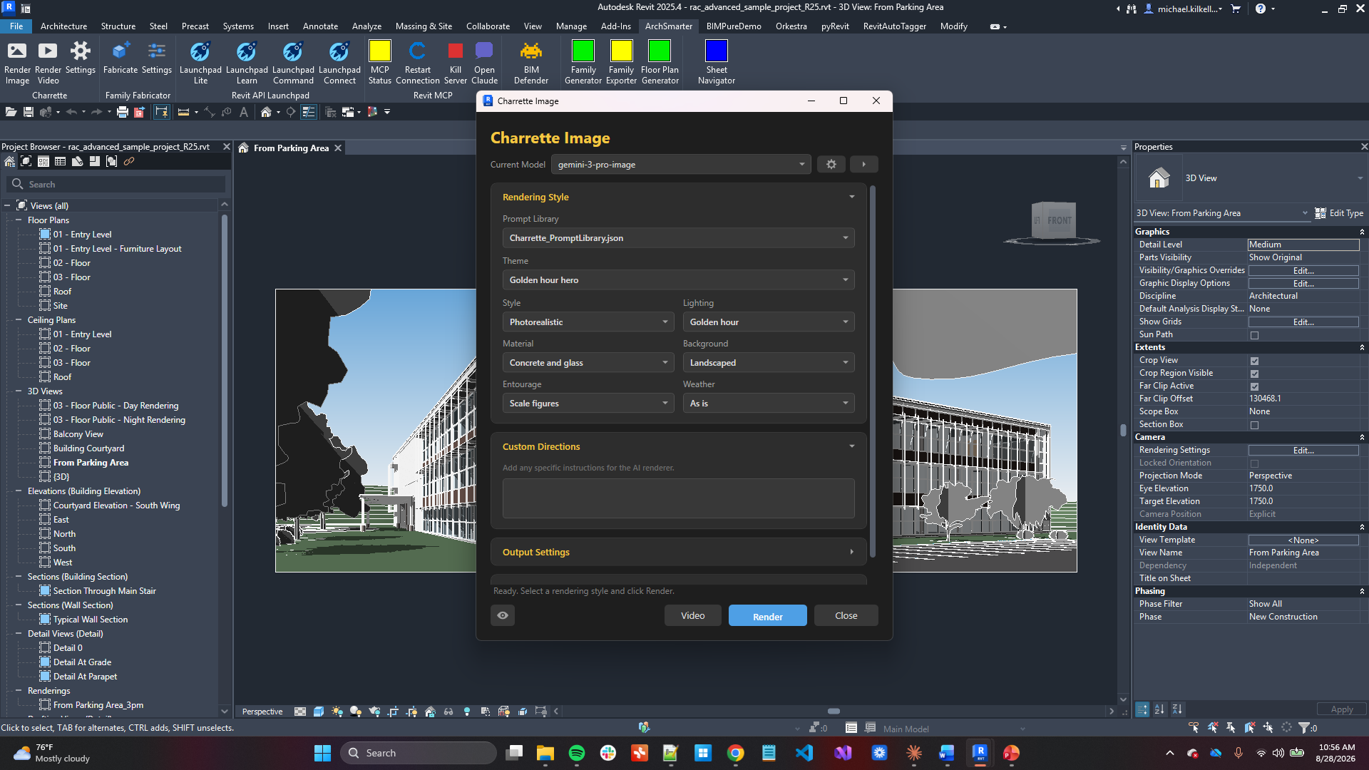Open the Prompt Library dropdown
This screenshot has height=770, width=1369.
(678, 238)
